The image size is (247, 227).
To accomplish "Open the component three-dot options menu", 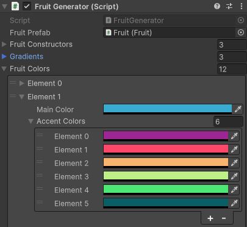I will [x=242, y=6].
